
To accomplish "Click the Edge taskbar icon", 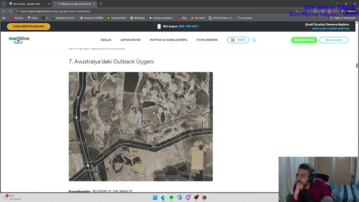I will (163, 198).
